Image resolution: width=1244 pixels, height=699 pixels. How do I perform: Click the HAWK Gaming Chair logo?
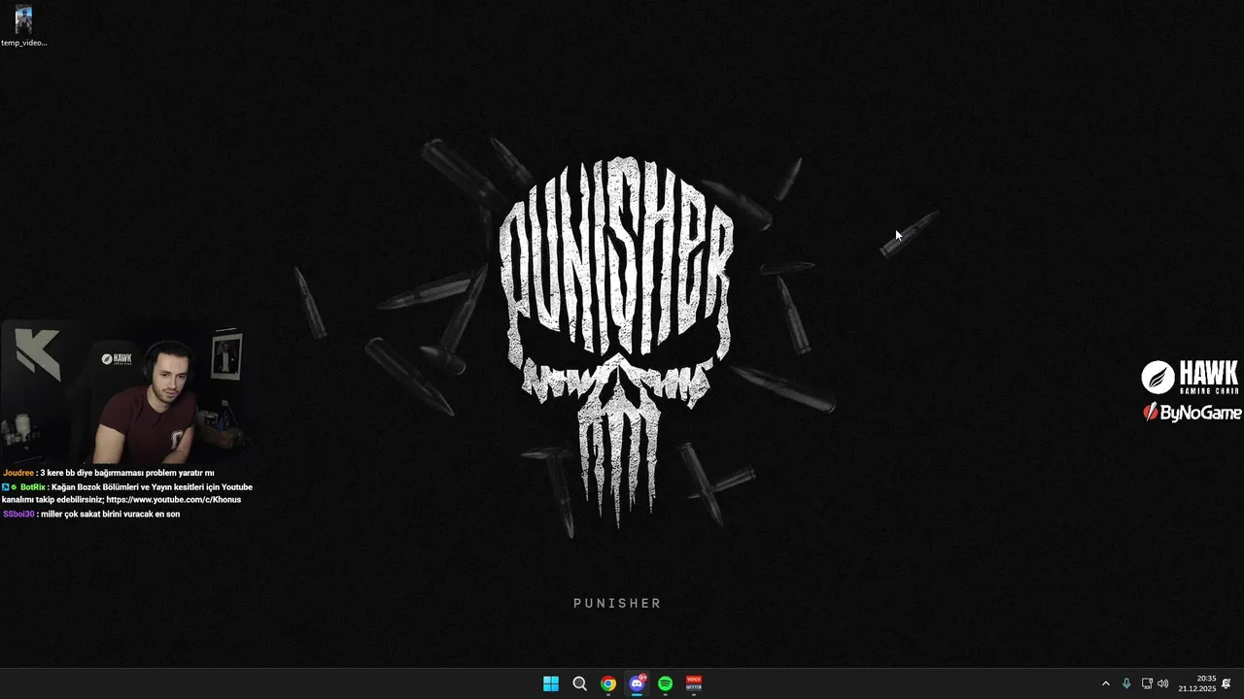click(x=1190, y=377)
